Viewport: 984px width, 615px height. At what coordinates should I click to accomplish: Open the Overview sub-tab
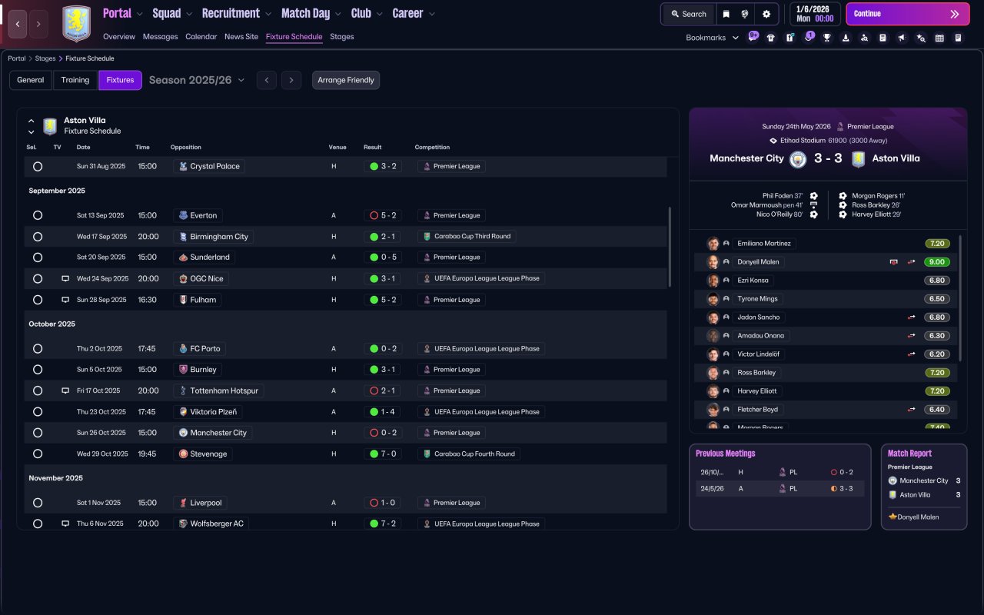point(119,37)
